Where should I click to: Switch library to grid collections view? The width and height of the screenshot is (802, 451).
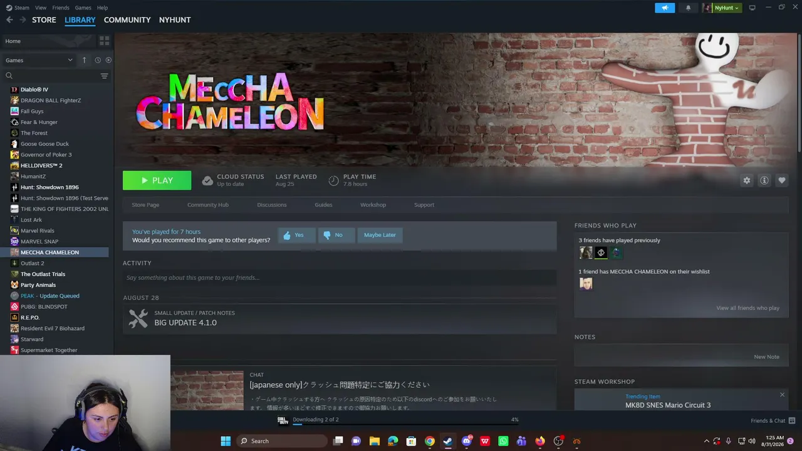coord(105,41)
